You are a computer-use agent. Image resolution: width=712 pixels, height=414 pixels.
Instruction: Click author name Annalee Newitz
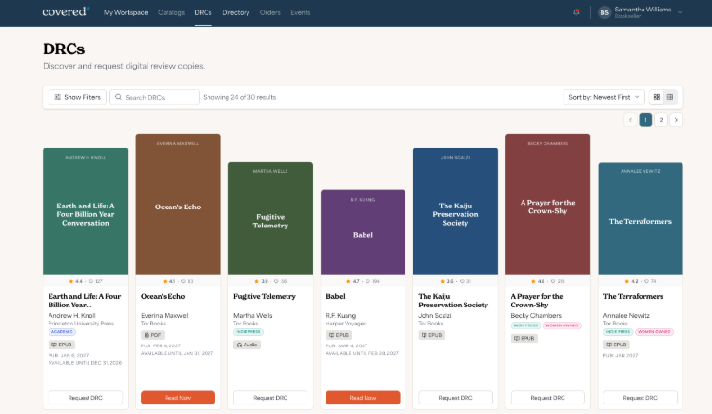626,315
